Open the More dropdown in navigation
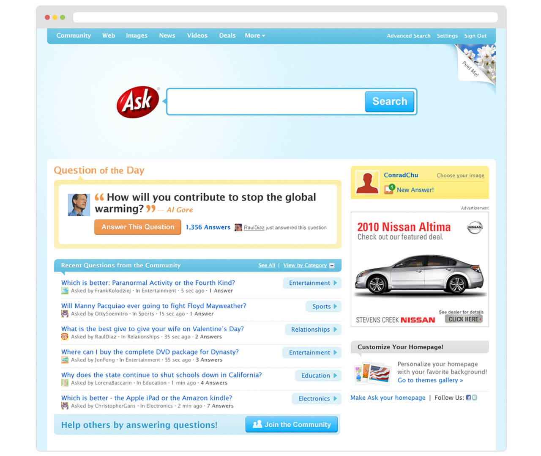This screenshot has width=541, height=456. point(255,36)
